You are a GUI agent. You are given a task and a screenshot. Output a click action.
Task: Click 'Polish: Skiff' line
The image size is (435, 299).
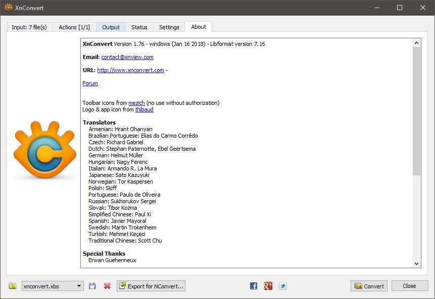pyautogui.click(x=103, y=188)
